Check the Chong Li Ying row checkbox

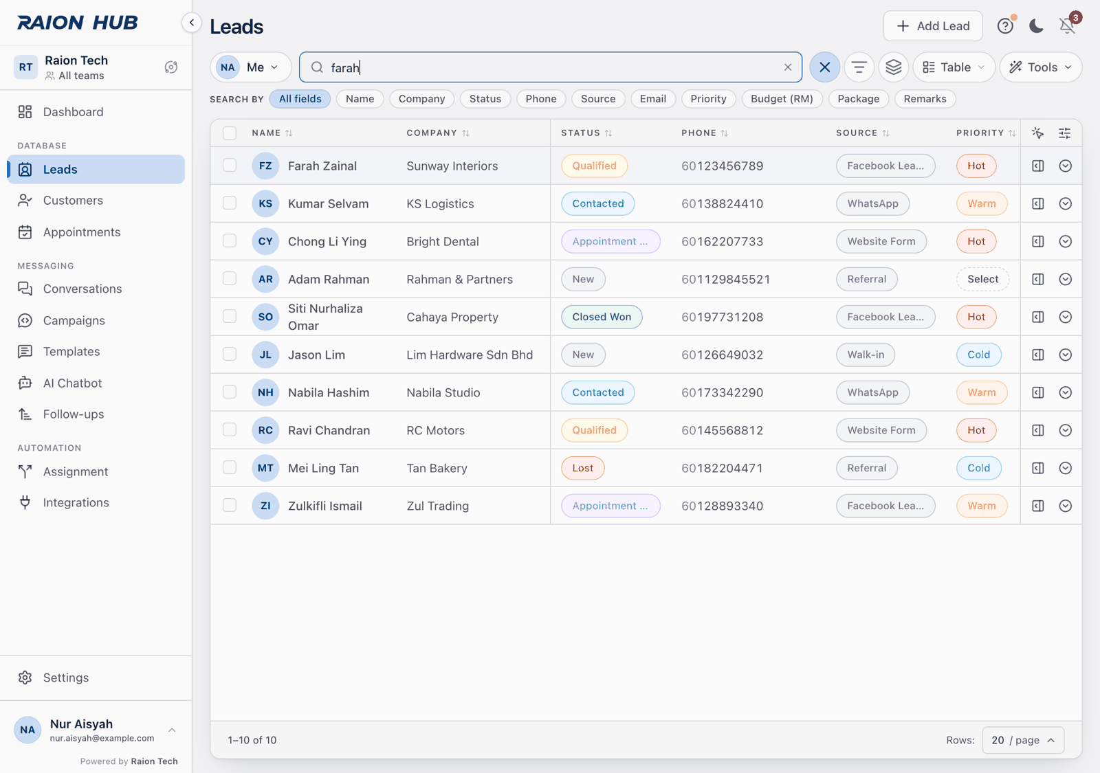(230, 240)
